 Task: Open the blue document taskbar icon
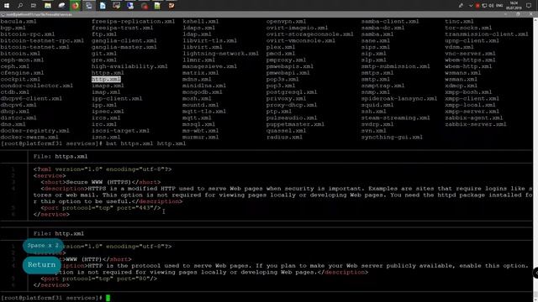[103, 6]
